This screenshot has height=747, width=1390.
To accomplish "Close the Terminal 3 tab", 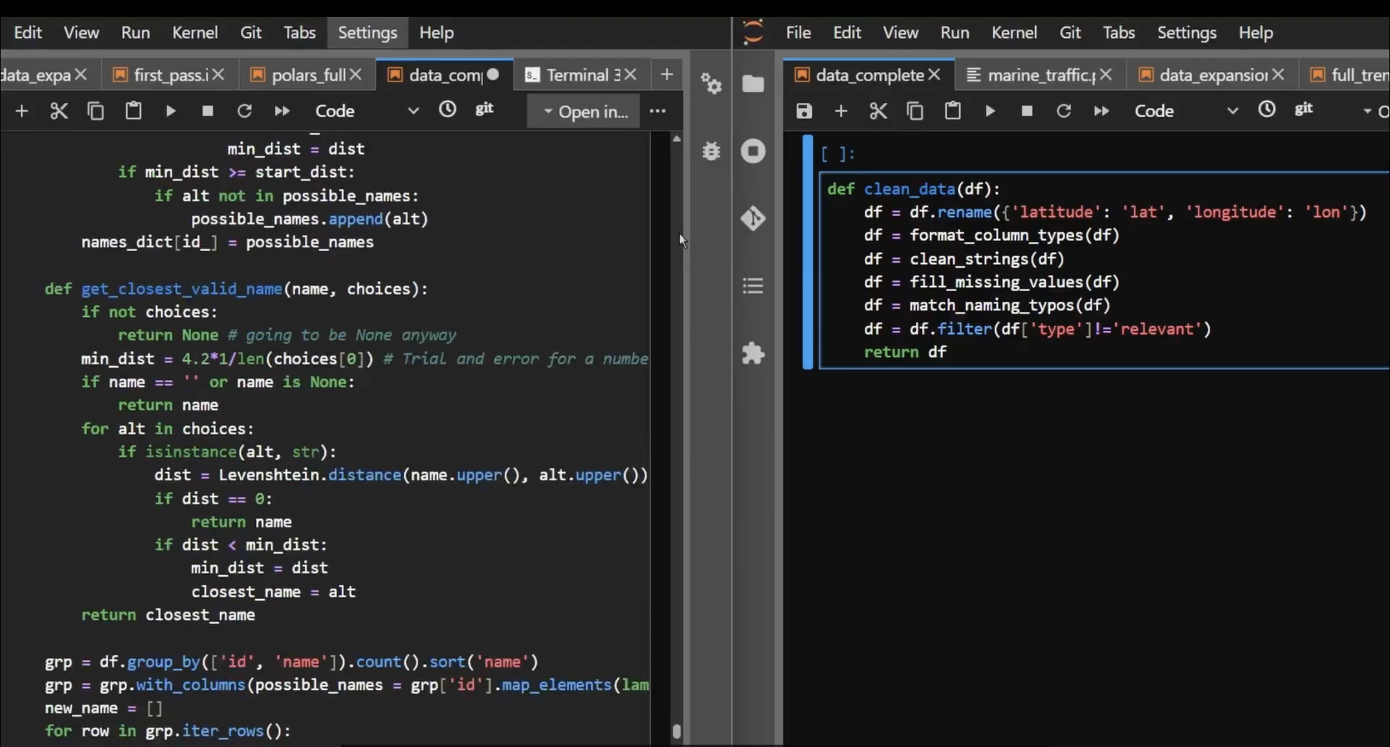I will [630, 74].
